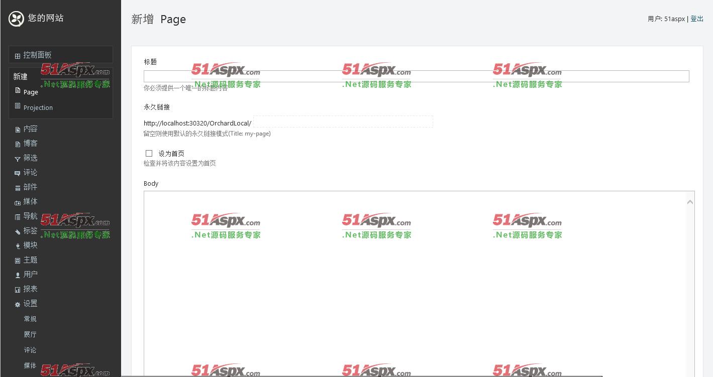Click the 永久链接 permalink slug field
The height and width of the screenshot is (377, 713).
343,122
